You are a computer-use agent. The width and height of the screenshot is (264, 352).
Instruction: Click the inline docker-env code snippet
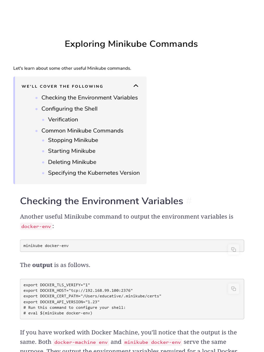point(36,227)
